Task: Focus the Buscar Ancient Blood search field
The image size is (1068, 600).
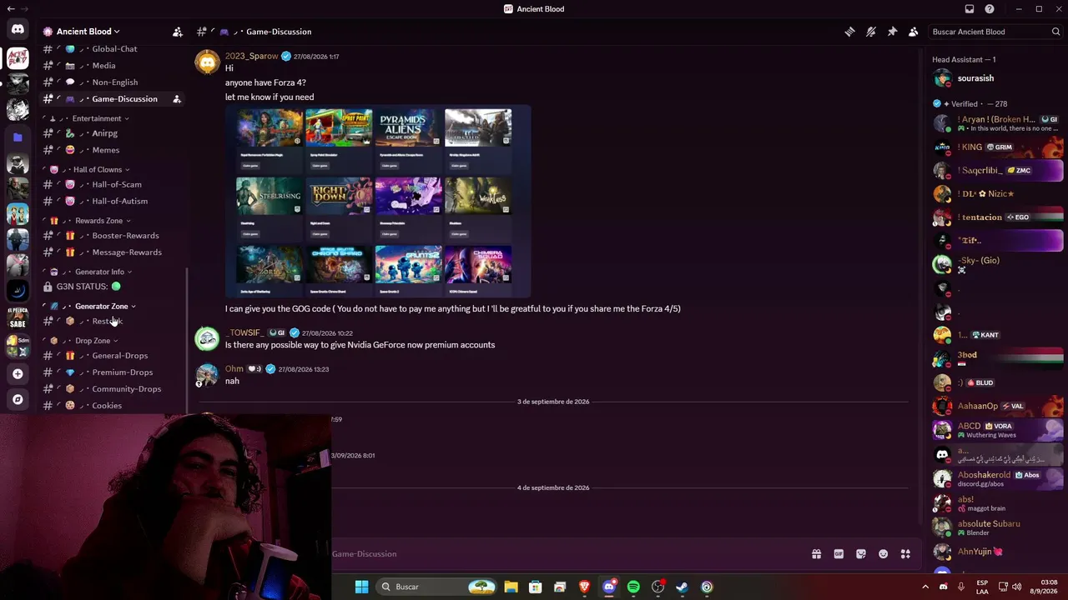Action: (995, 32)
